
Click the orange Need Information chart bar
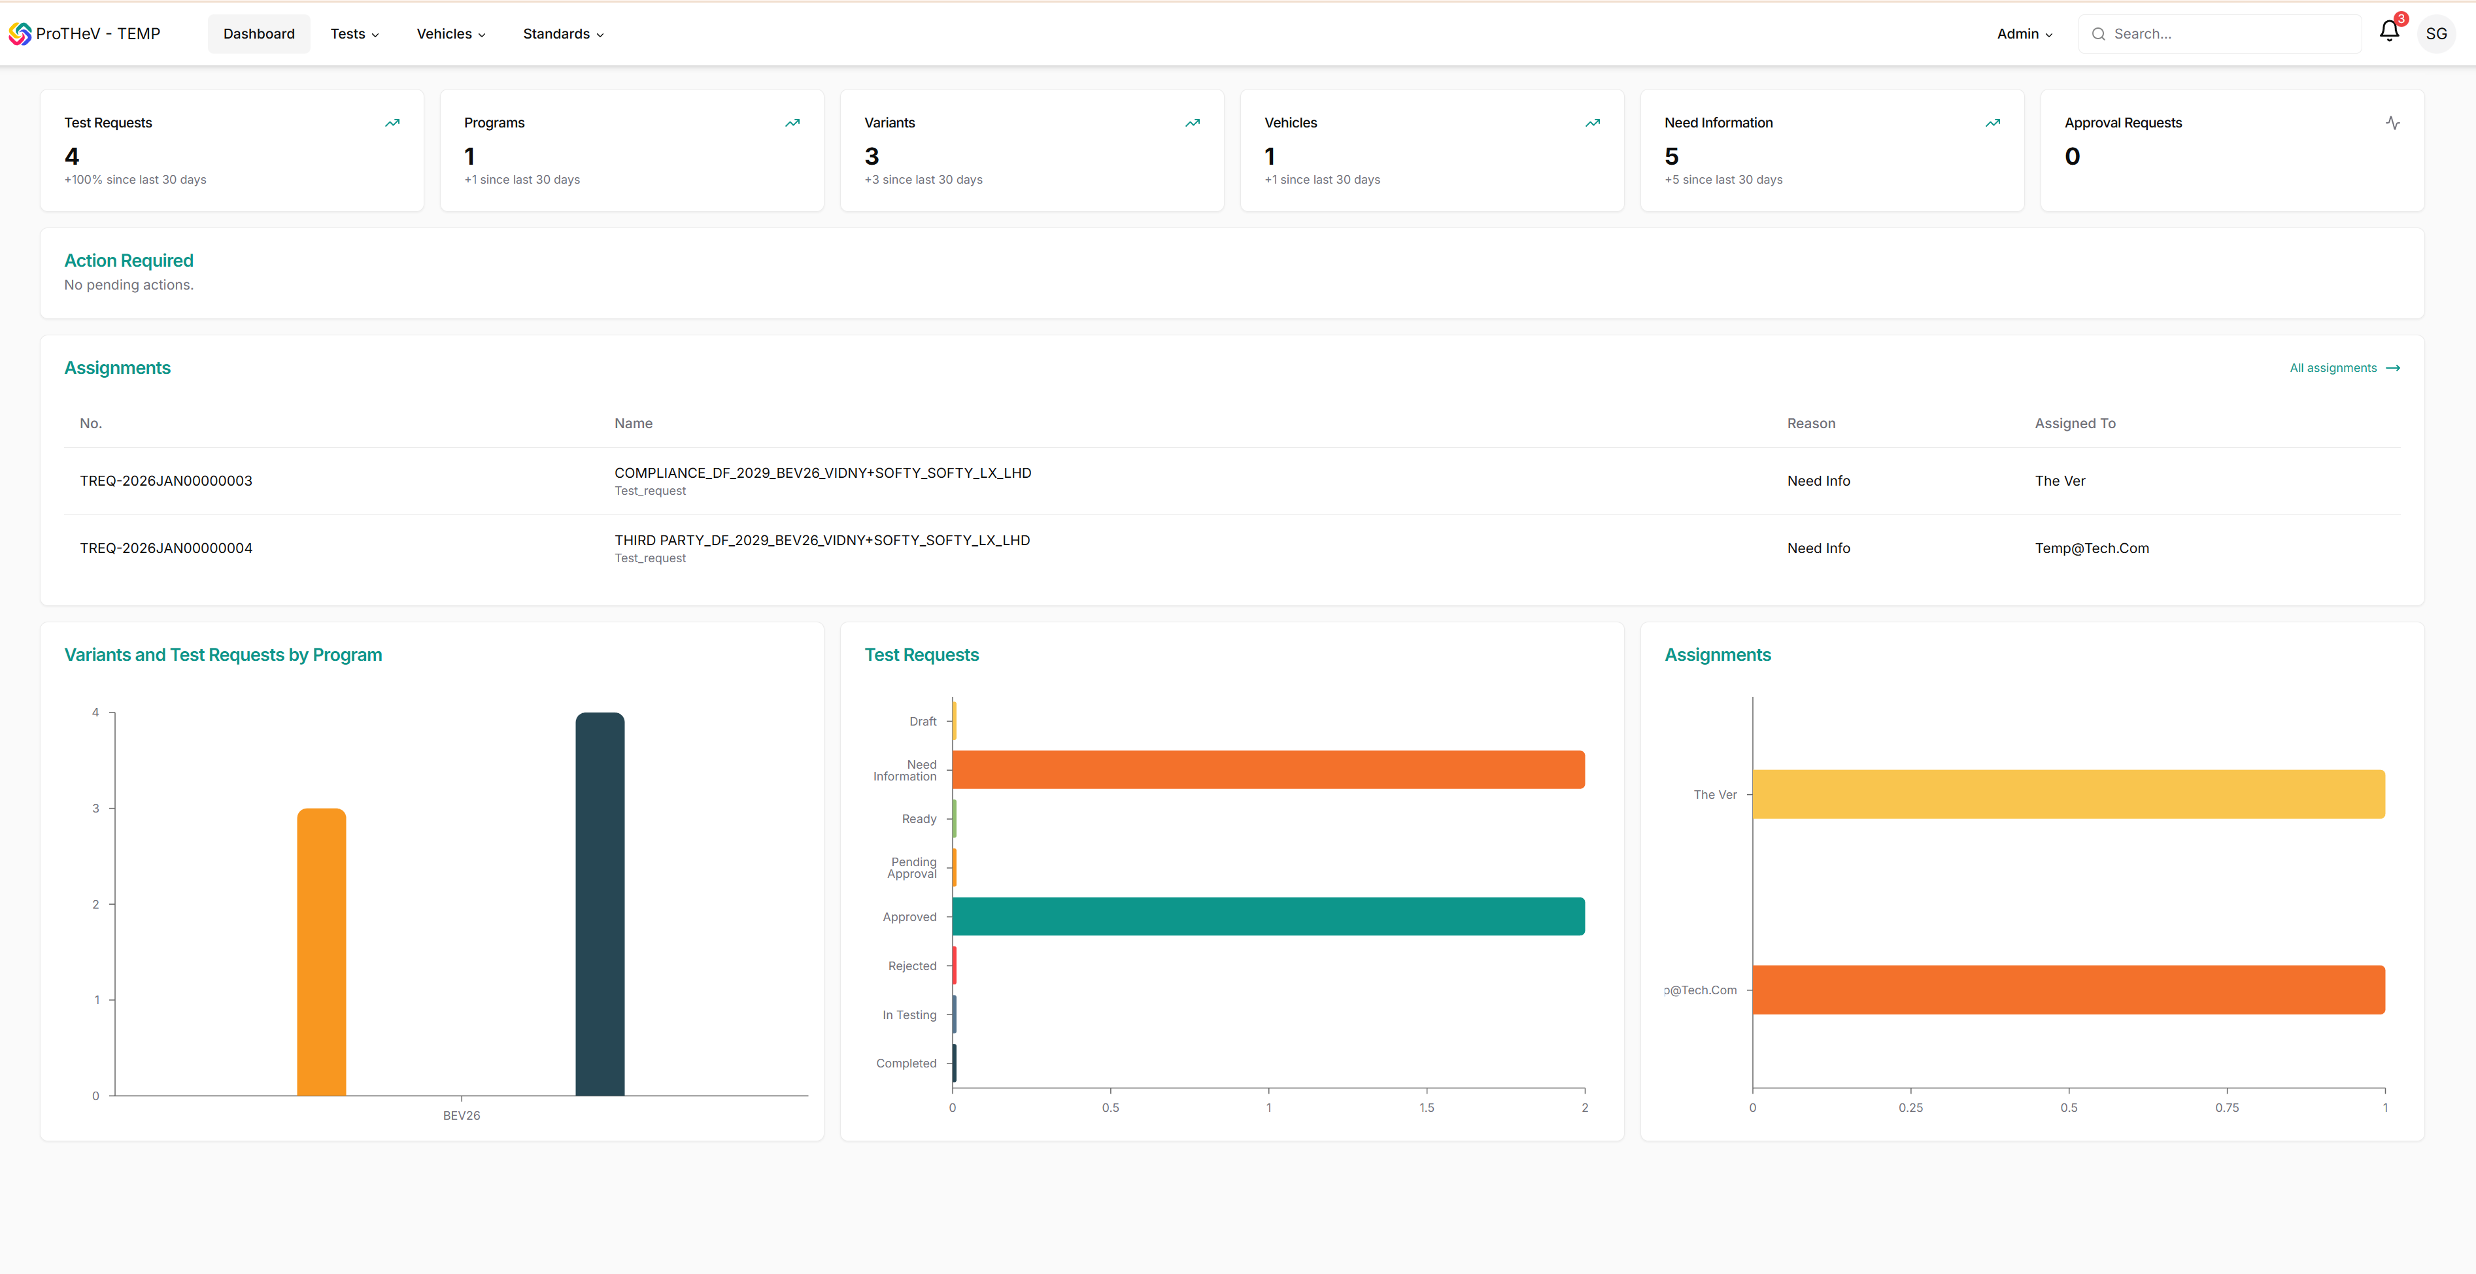point(1268,769)
